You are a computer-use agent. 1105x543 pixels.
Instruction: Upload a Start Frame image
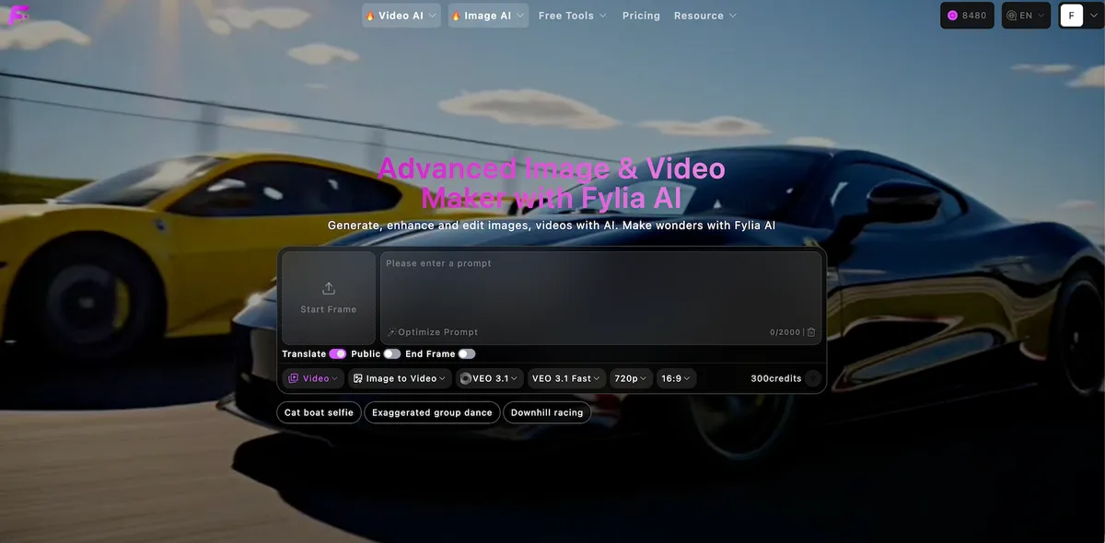329,298
